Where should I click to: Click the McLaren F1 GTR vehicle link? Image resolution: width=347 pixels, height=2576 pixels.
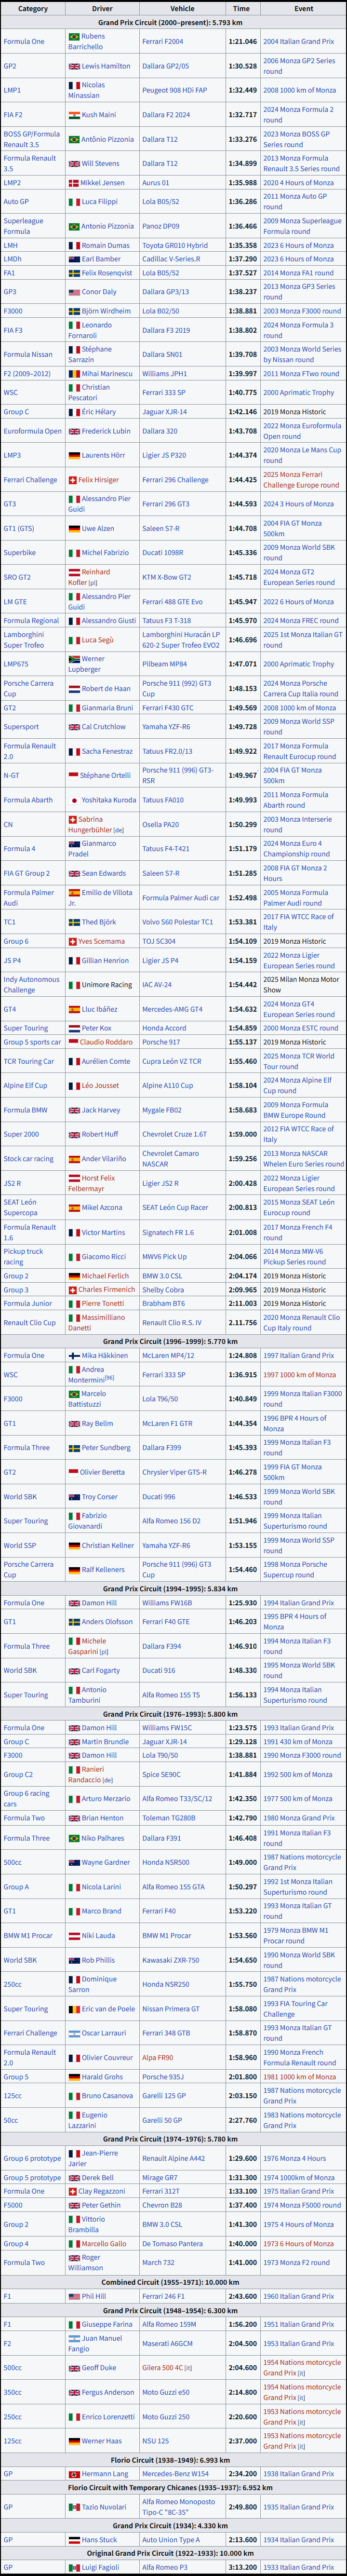coord(168,1423)
